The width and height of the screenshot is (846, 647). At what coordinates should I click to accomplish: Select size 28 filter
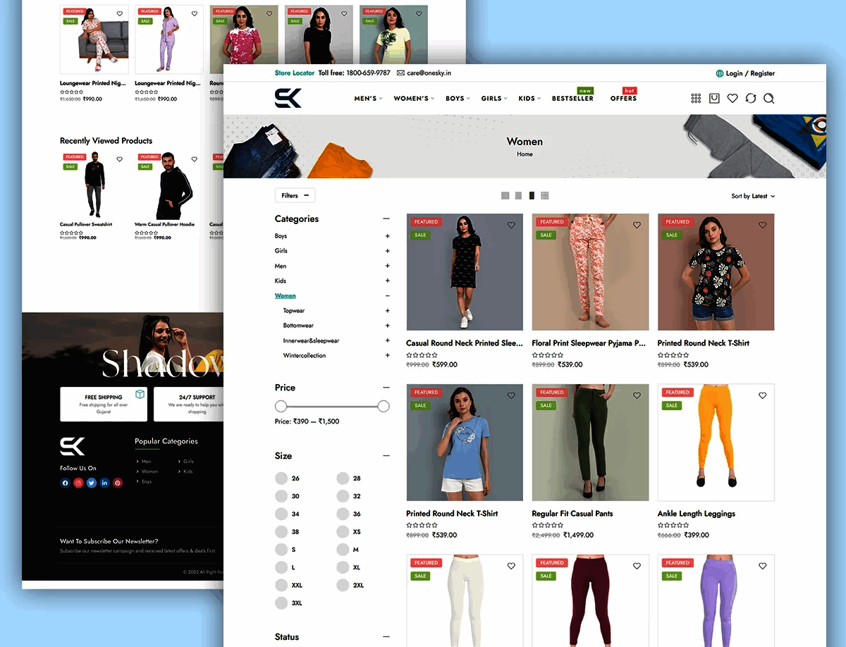[343, 478]
